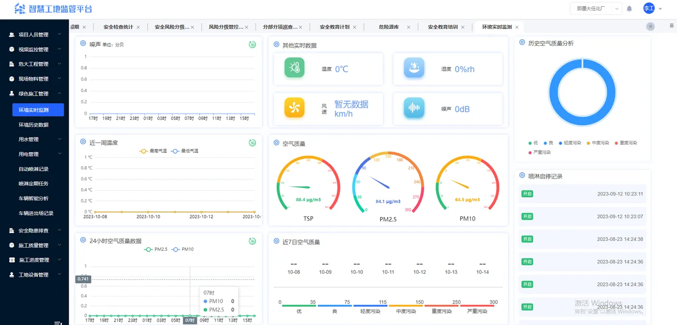Screen dimensions: 677x325
Task: Close the 安全检查统计 tab
Action: [138, 27]
